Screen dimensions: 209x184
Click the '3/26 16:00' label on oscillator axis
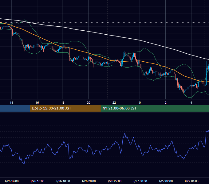click(x=37, y=181)
